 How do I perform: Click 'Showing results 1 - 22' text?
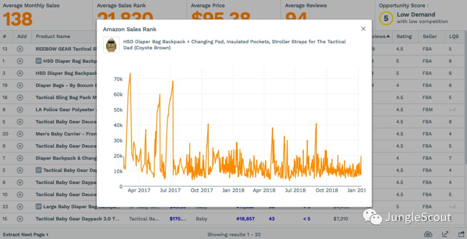(x=234, y=235)
